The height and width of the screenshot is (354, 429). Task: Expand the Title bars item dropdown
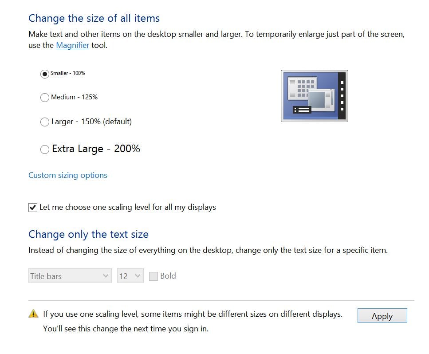70,276
